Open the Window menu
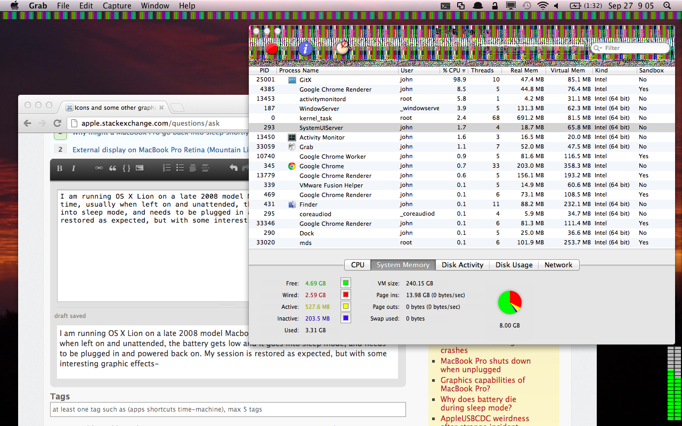Viewport: 682px width, 426px height. [x=155, y=6]
